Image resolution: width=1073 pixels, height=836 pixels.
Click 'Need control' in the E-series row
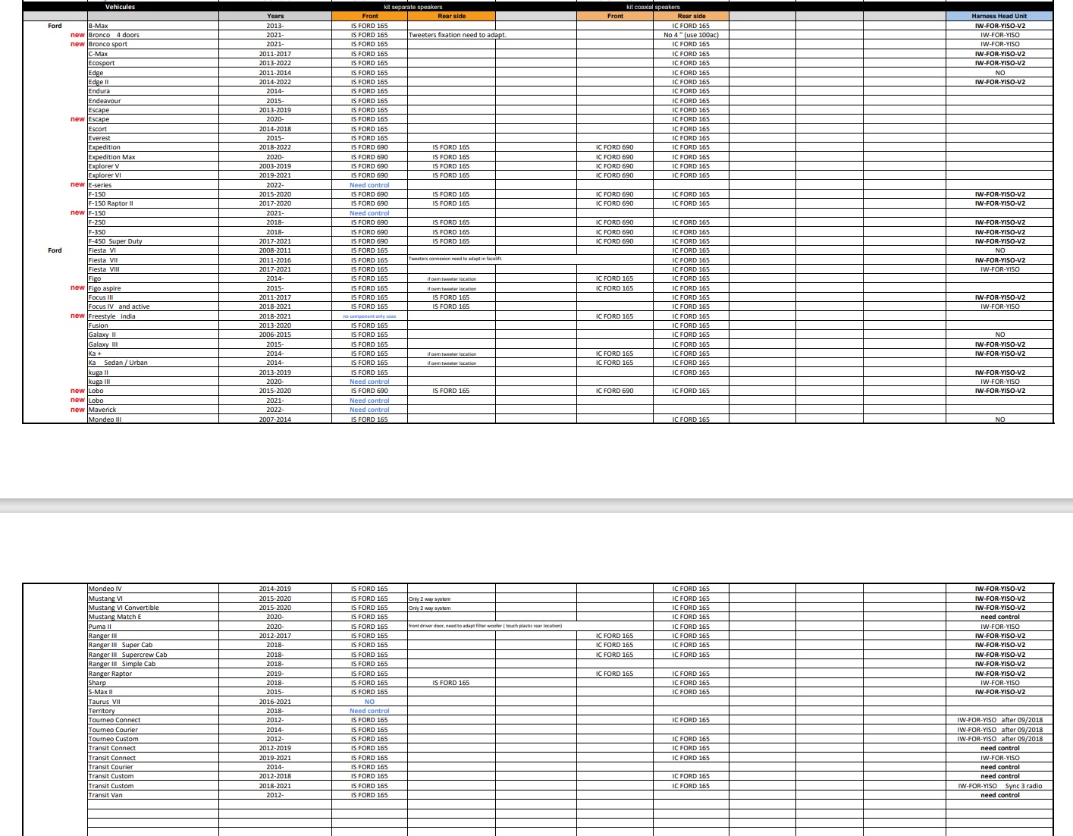(x=369, y=185)
